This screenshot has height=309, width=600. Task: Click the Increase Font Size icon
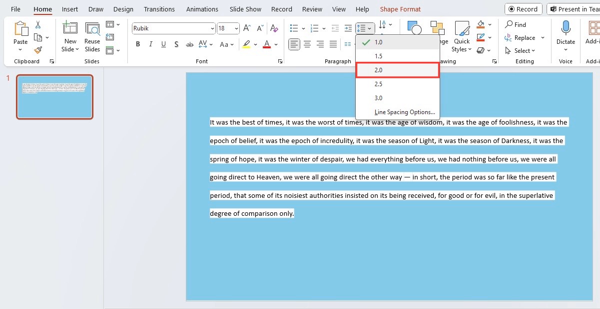tap(247, 28)
